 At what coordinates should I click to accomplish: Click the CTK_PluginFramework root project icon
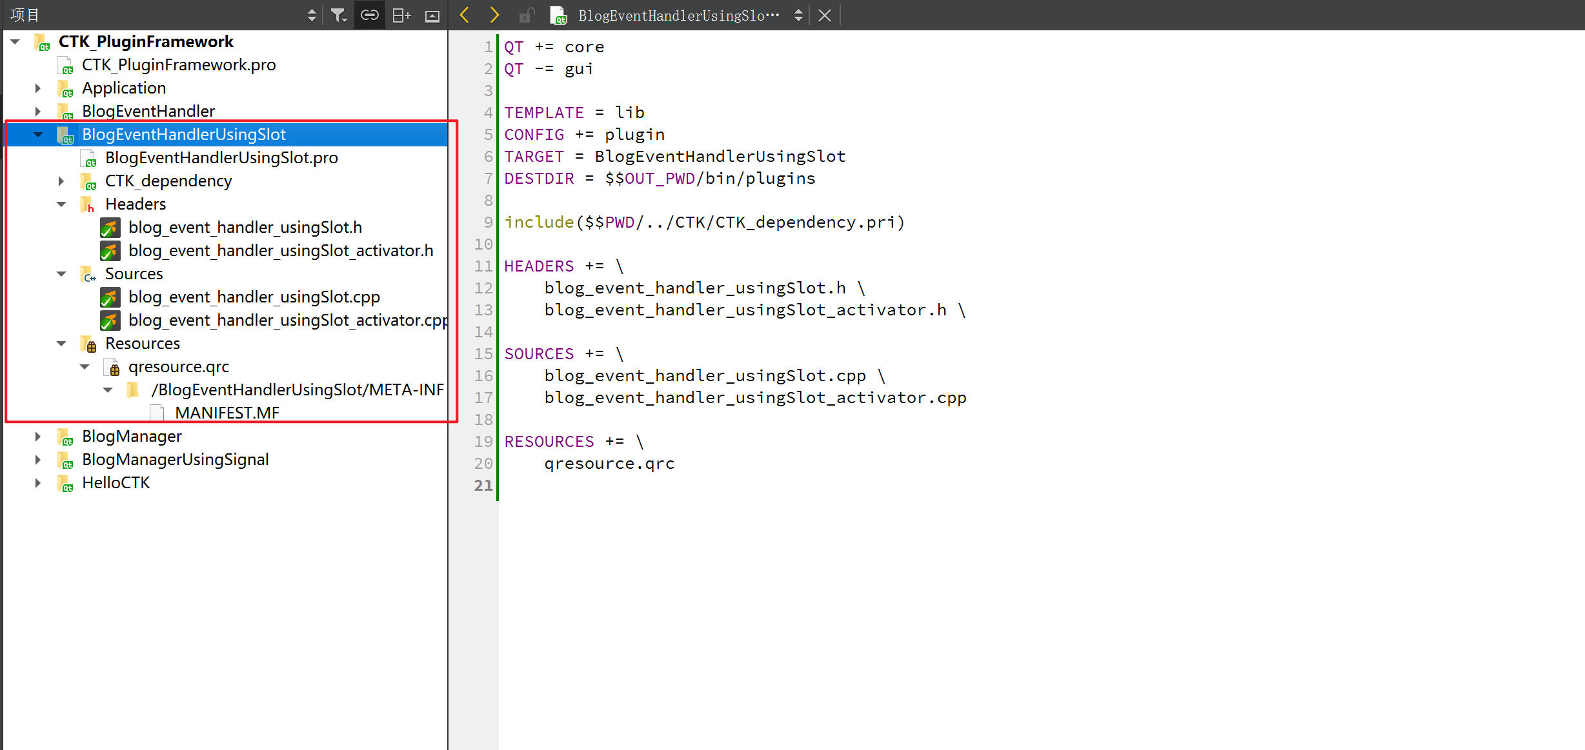point(42,43)
